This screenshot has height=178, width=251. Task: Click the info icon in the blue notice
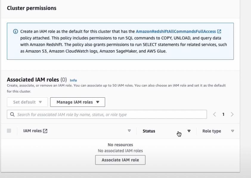16,32
